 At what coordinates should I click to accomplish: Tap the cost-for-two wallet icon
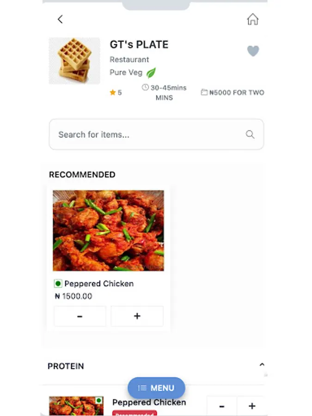pyautogui.click(x=204, y=92)
